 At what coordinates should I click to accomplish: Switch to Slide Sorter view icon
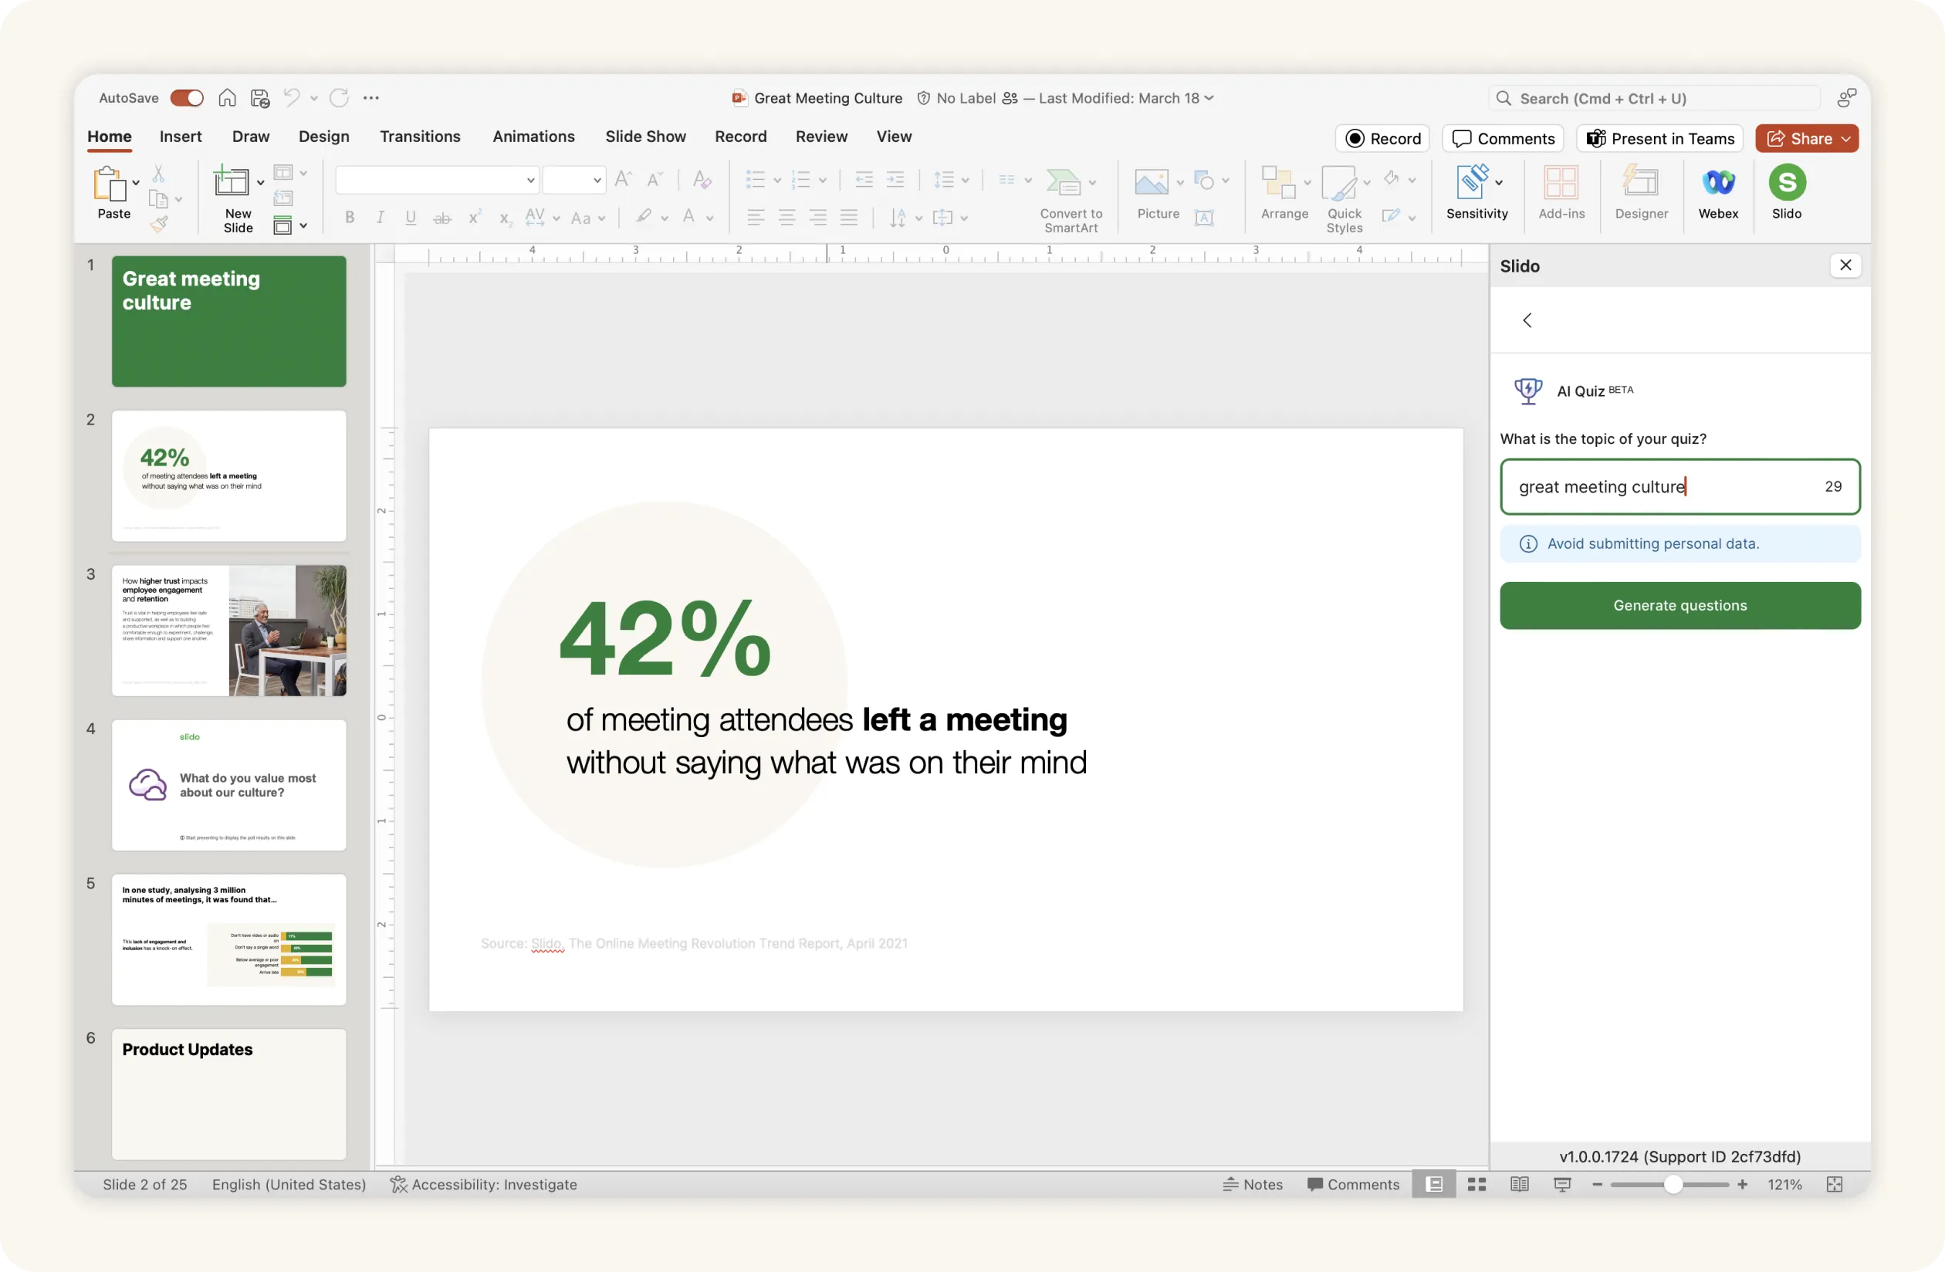pyautogui.click(x=1477, y=1185)
